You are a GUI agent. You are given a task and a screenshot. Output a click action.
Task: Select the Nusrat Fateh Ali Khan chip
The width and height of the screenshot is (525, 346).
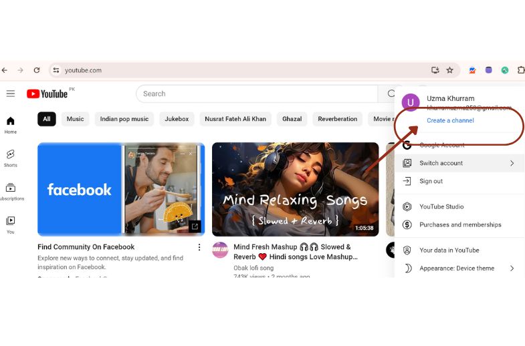click(x=235, y=119)
